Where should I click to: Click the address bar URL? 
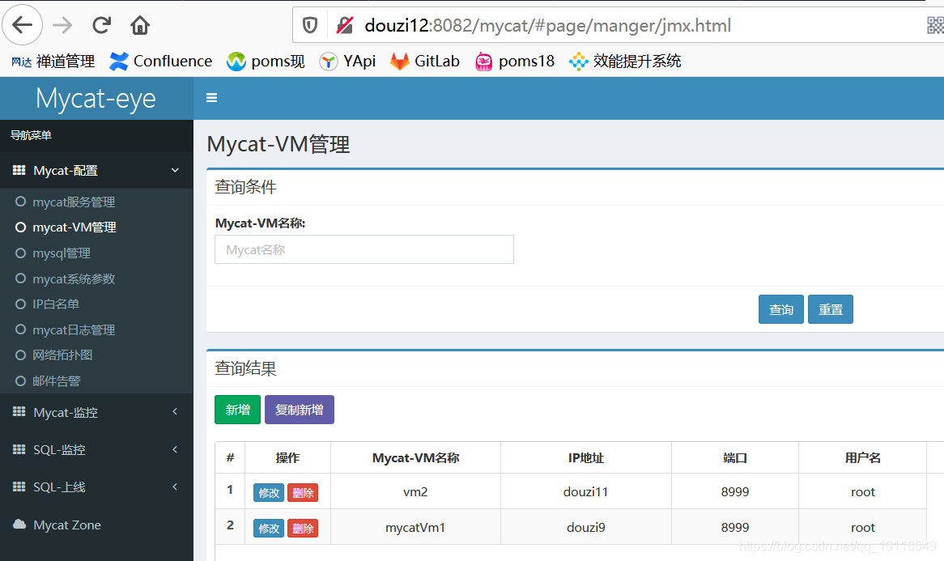(547, 25)
